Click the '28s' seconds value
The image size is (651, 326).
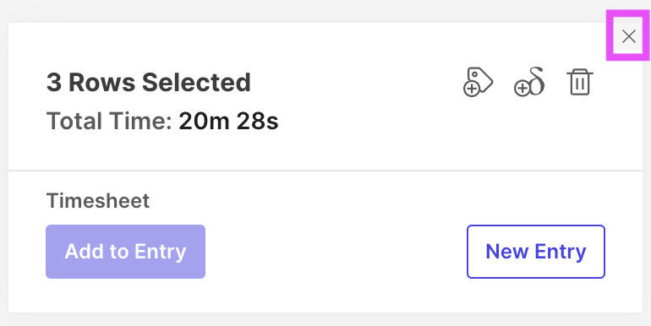click(257, 121)
